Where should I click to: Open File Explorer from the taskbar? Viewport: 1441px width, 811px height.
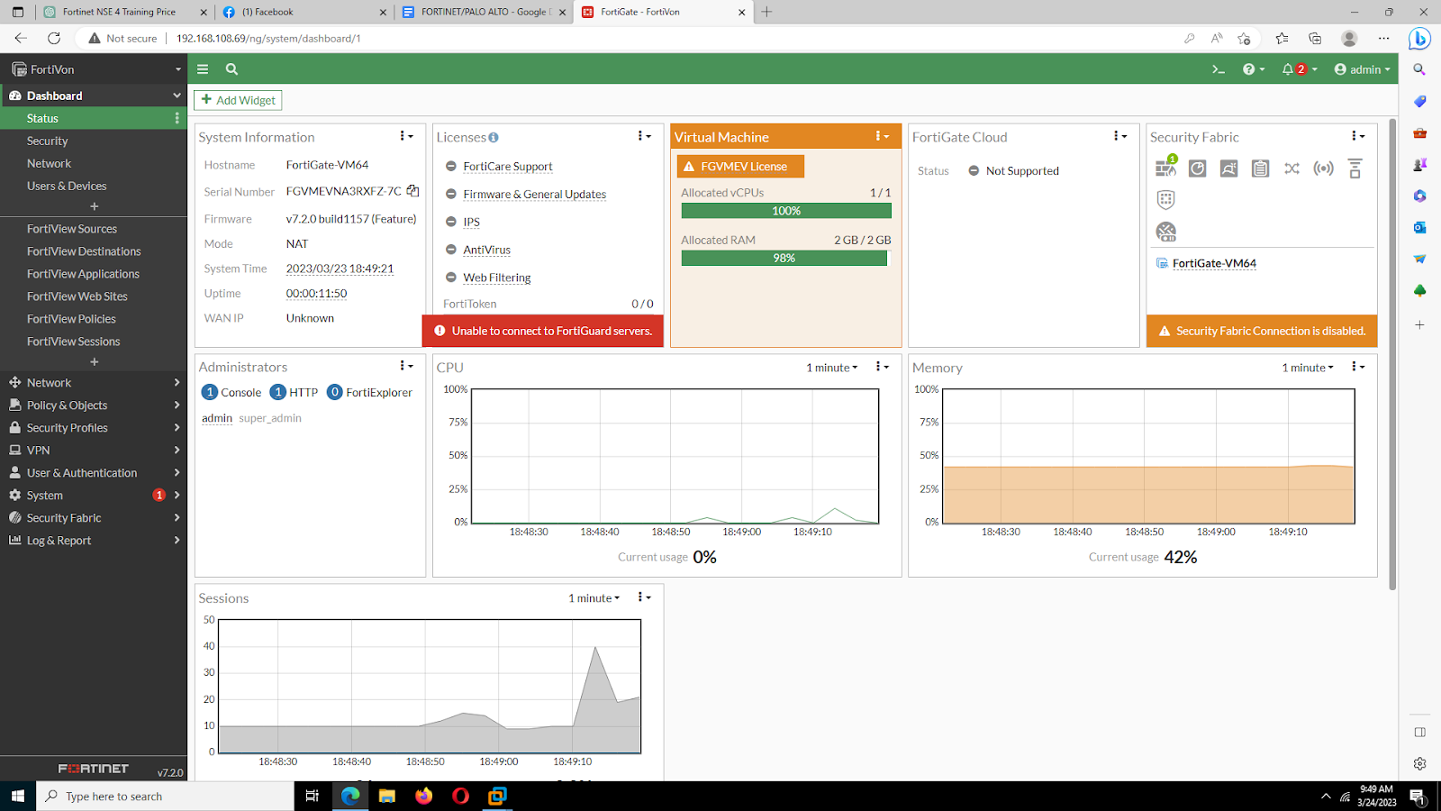tap(386, 796)
